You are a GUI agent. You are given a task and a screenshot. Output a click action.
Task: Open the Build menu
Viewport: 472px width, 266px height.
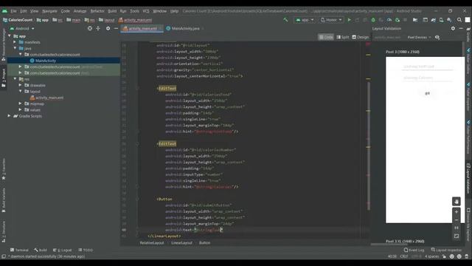[112, 11]
